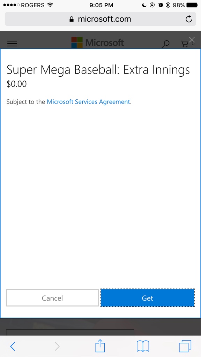The image size is (201, 357).
Task: Show all open Safari tabs
Action: 185,346
